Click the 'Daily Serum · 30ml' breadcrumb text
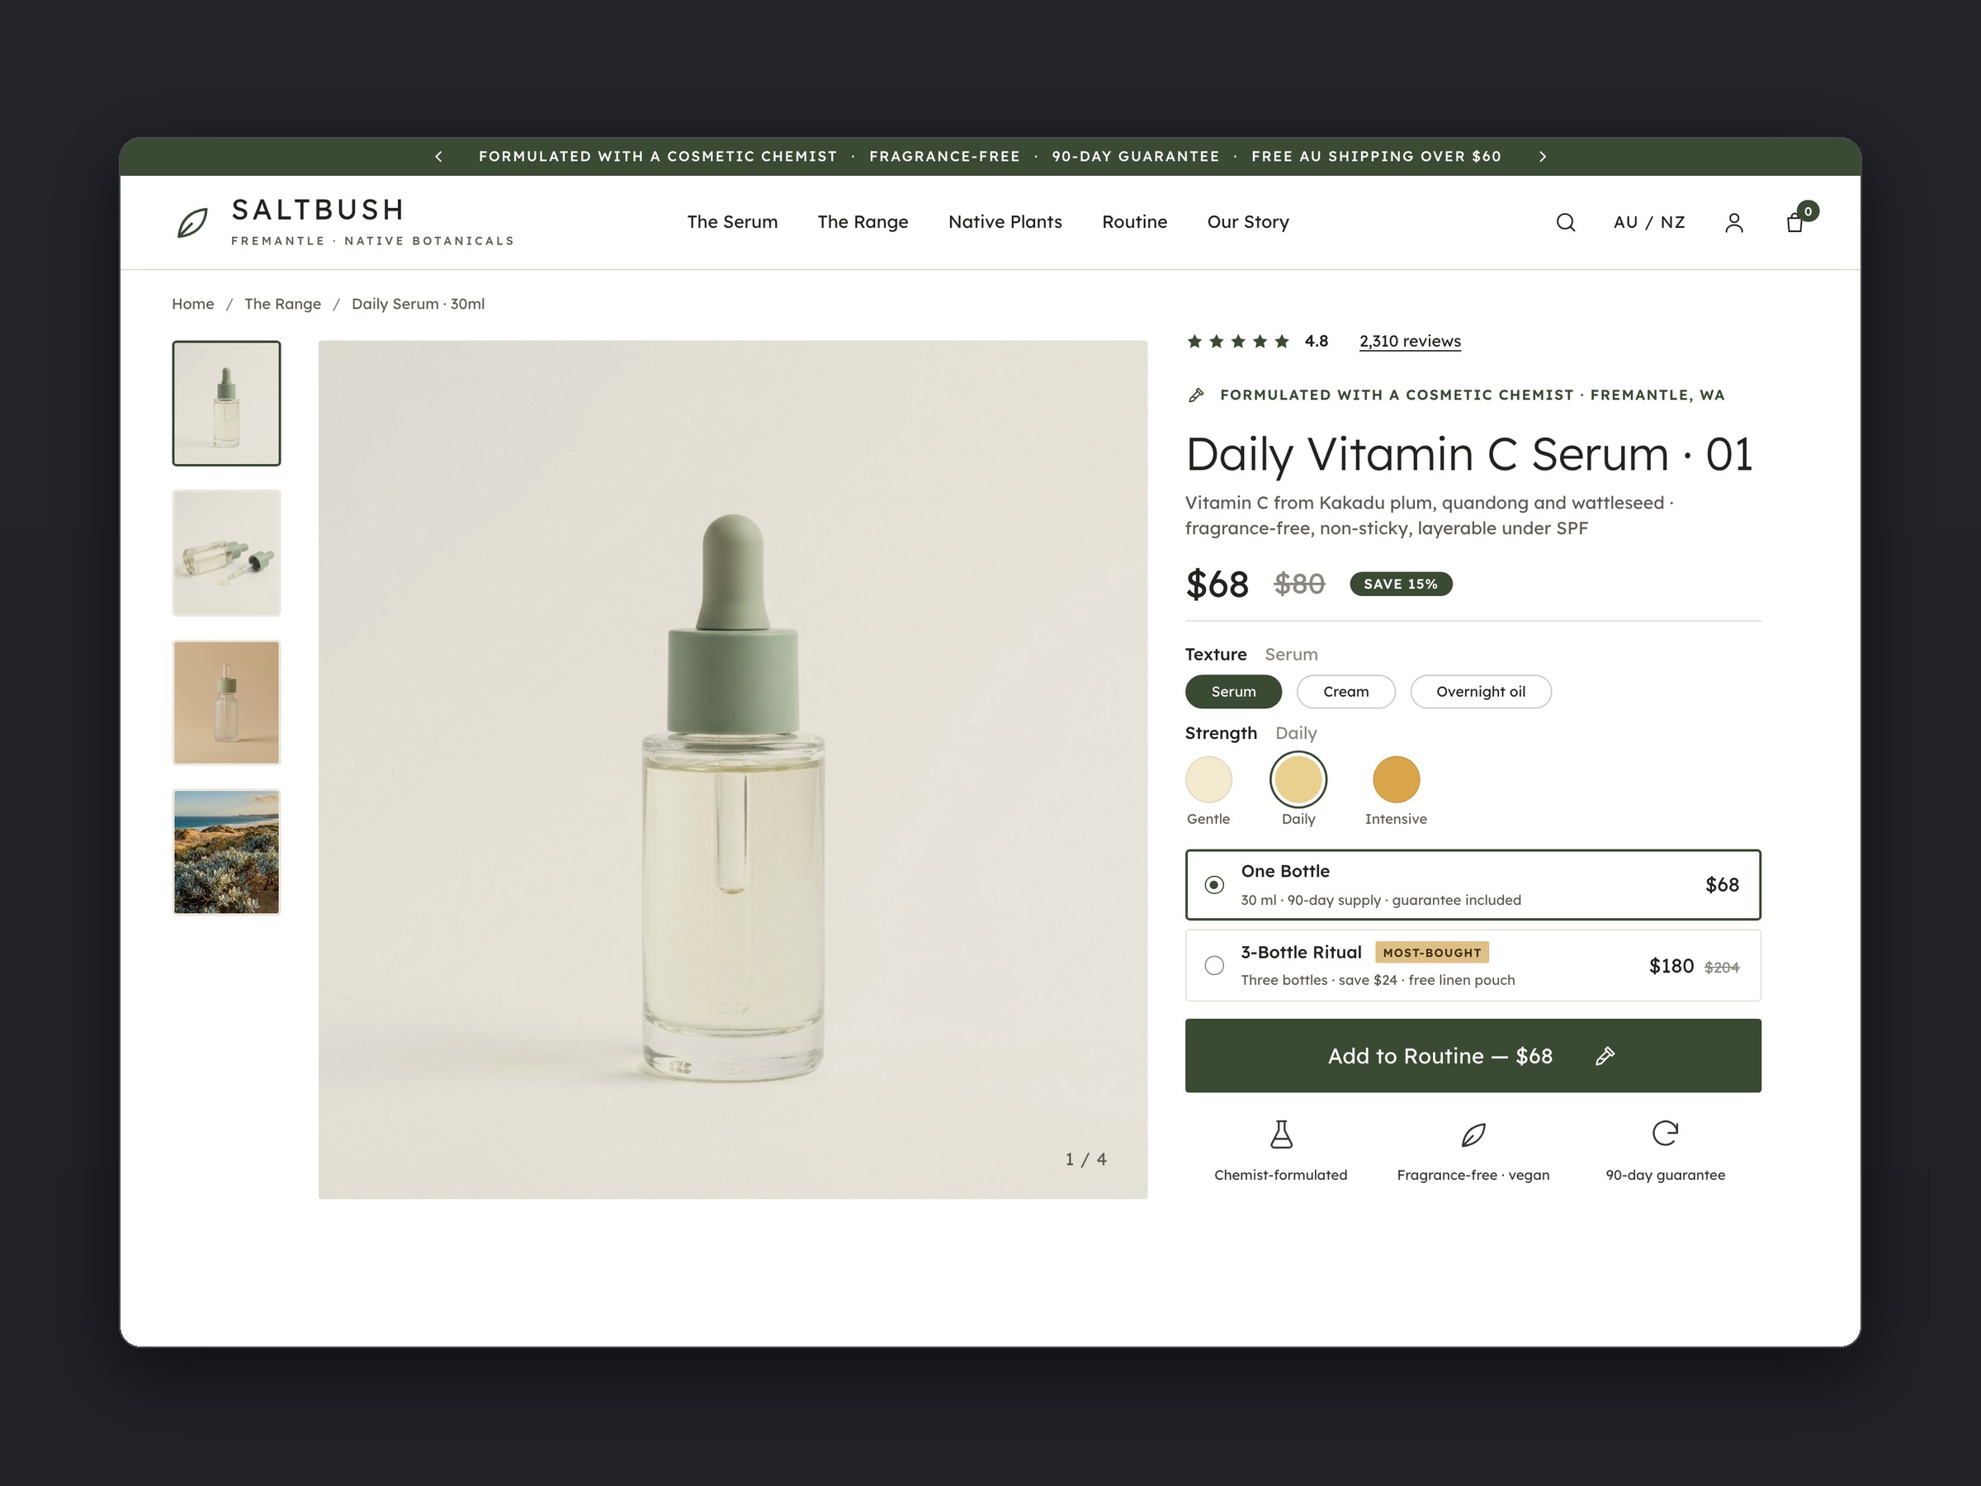The height and width of the screenshot is (1486, 1981). pos(418,304)
